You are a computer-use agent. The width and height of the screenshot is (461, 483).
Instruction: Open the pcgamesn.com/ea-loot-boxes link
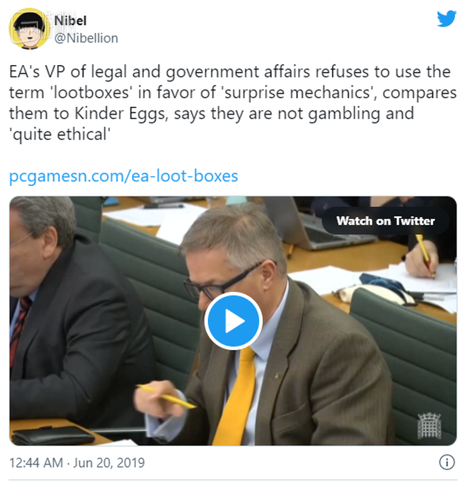click(x=124, y=176)
